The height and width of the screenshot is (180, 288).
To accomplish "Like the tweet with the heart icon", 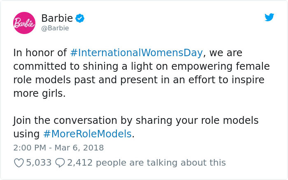I will pyautogui.click(x=19, y=163).
